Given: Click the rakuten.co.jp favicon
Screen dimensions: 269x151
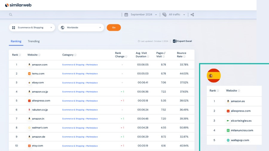Looking at the screenshot, I should click(x=29, y=110).
